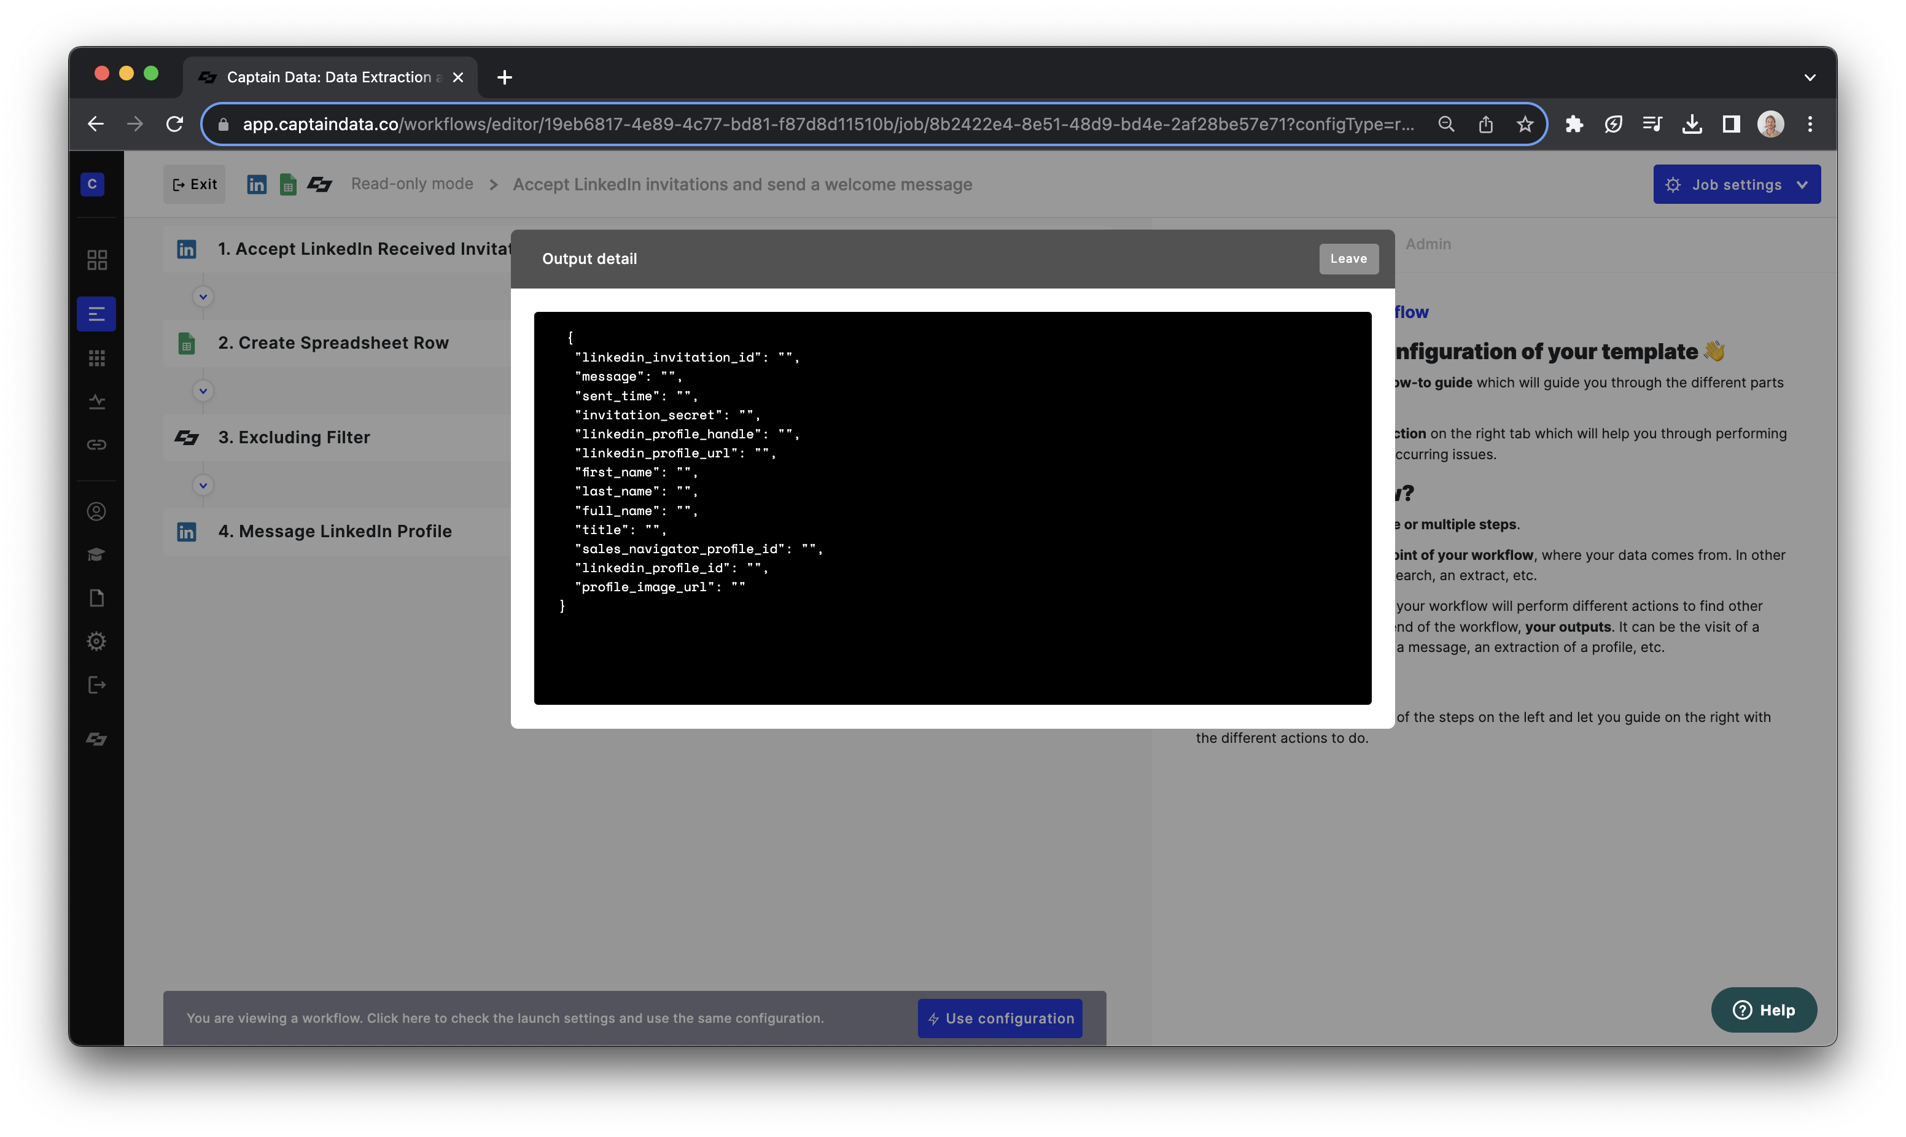The image size is (1906, 1137).
Task: Click the "invitation_secret" line in JSON output
Action: tap(667, 414)
